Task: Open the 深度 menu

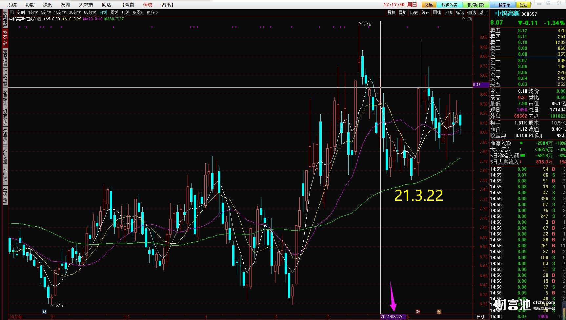Action: (48, 5)
